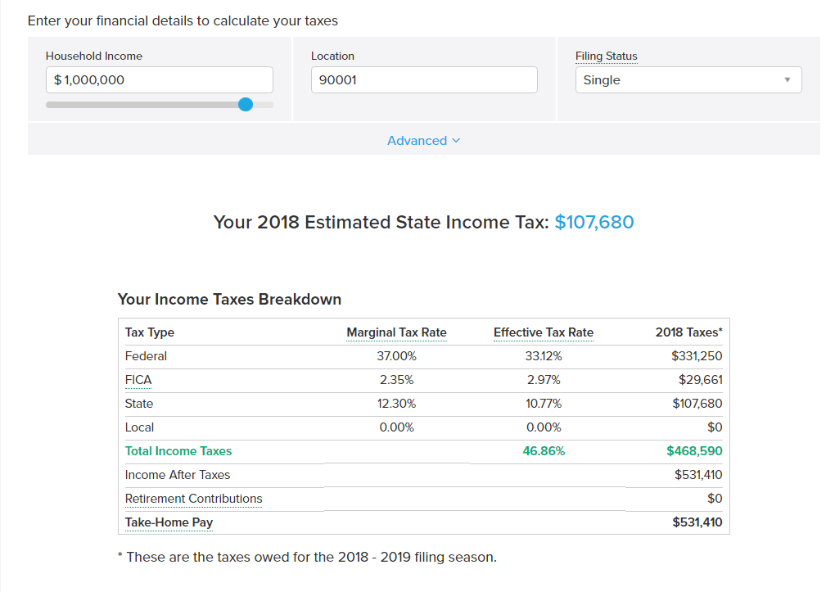826x592 pixels.
Task: Click the bold Take-Home Pay $531,410 value
Action: click(697, 522)
